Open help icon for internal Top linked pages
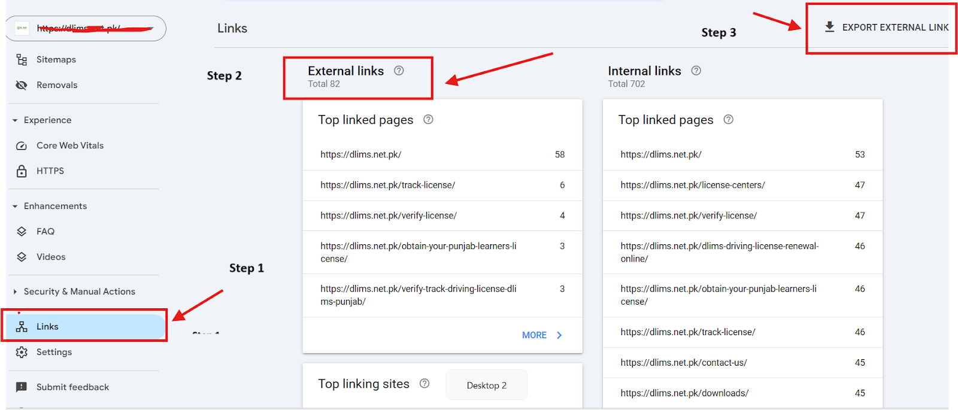 [728, 120]
